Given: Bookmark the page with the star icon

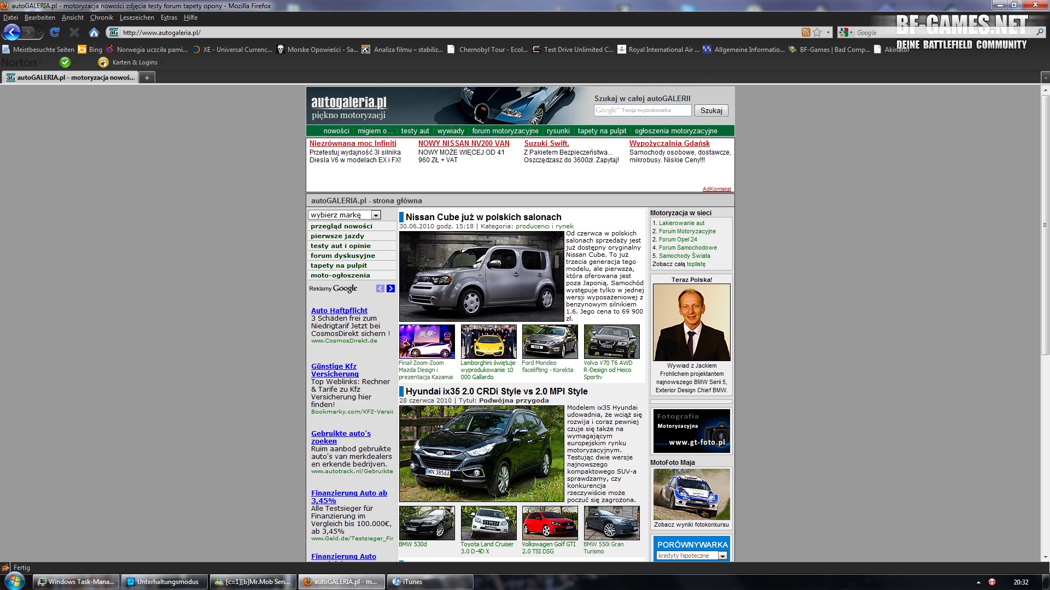Looking at the screenshot, I should pos(817,32).
